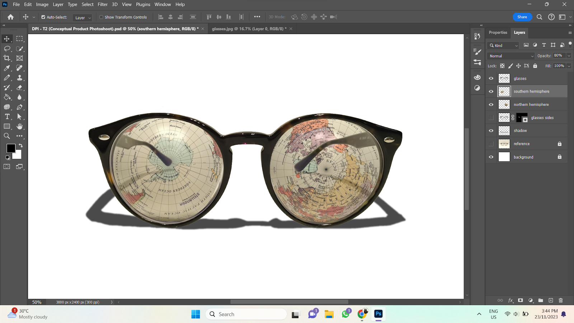Swap foreground and background colors
This screenshot has width=574, height=323.
[x=21, y=145]
